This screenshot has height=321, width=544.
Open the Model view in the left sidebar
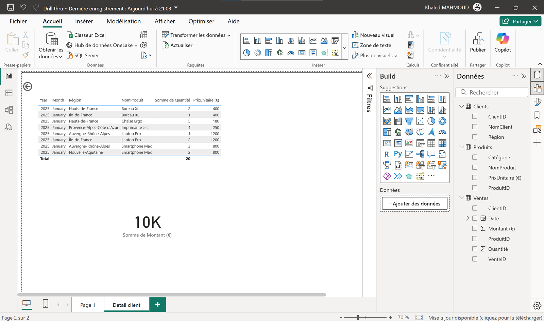click(9, 110)
